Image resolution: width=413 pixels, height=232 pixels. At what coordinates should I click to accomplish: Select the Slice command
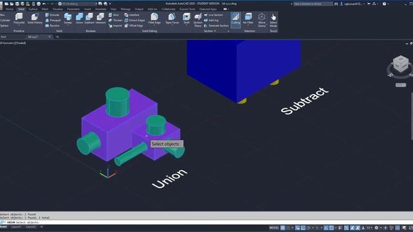(114, 15)
